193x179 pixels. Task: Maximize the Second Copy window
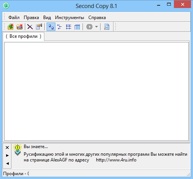point(169,5)
